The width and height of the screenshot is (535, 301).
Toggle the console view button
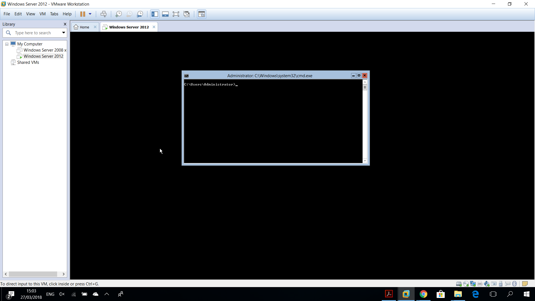[201, 14]
